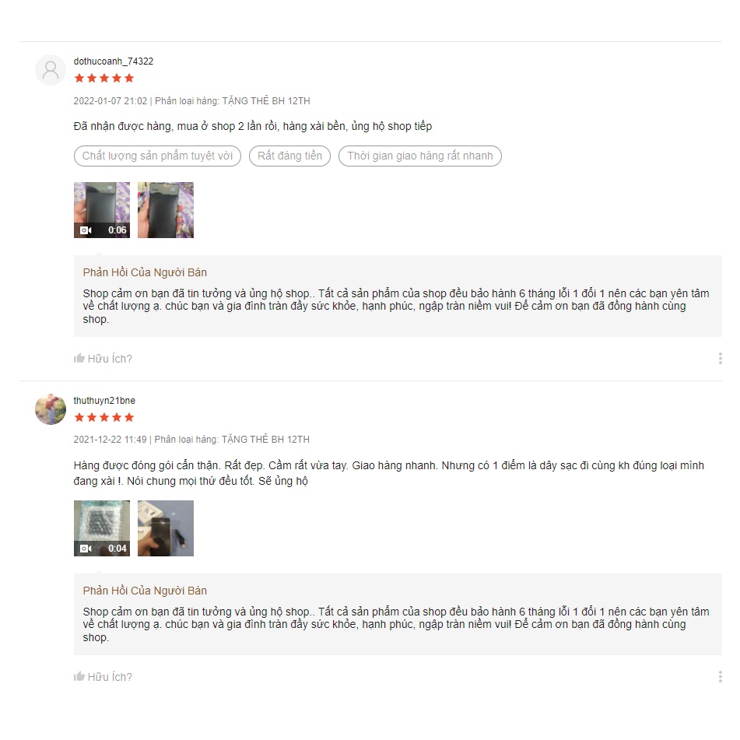Open three-dot menu on thuthuyn21bne's review
The image size is (740, 740).
721,677
